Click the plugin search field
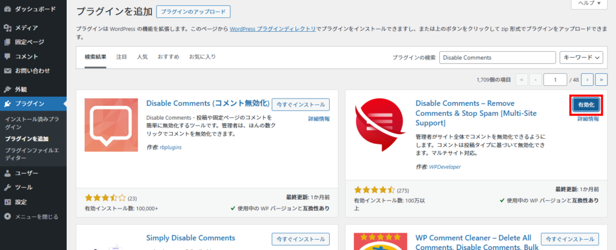616x250 pixels. (497, 57)
